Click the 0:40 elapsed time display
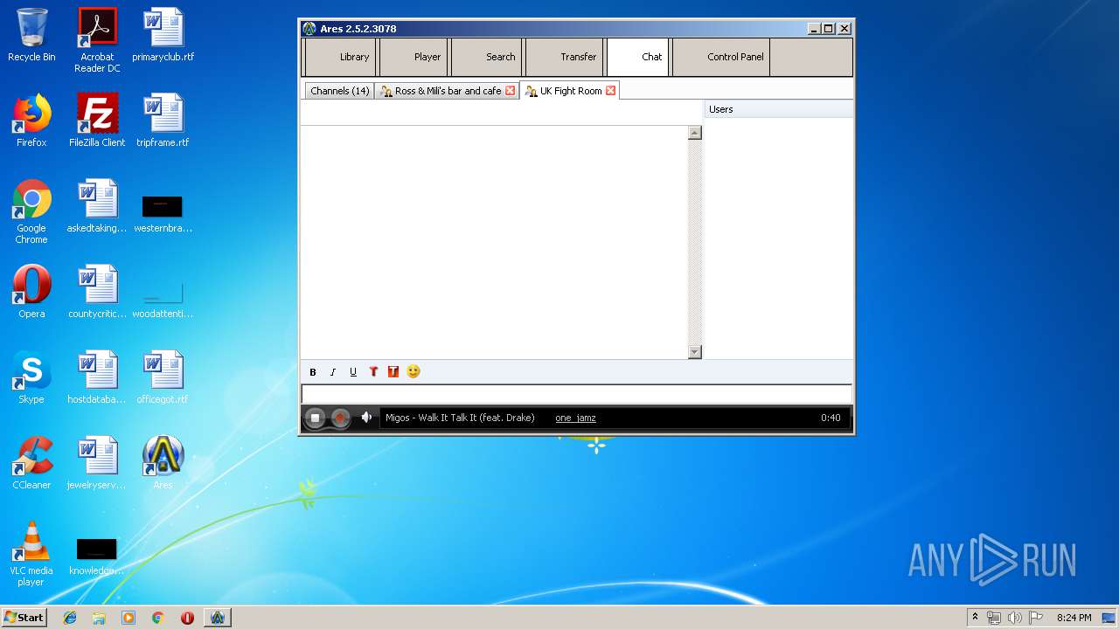 pyautogui.click(x=831, y=418)
